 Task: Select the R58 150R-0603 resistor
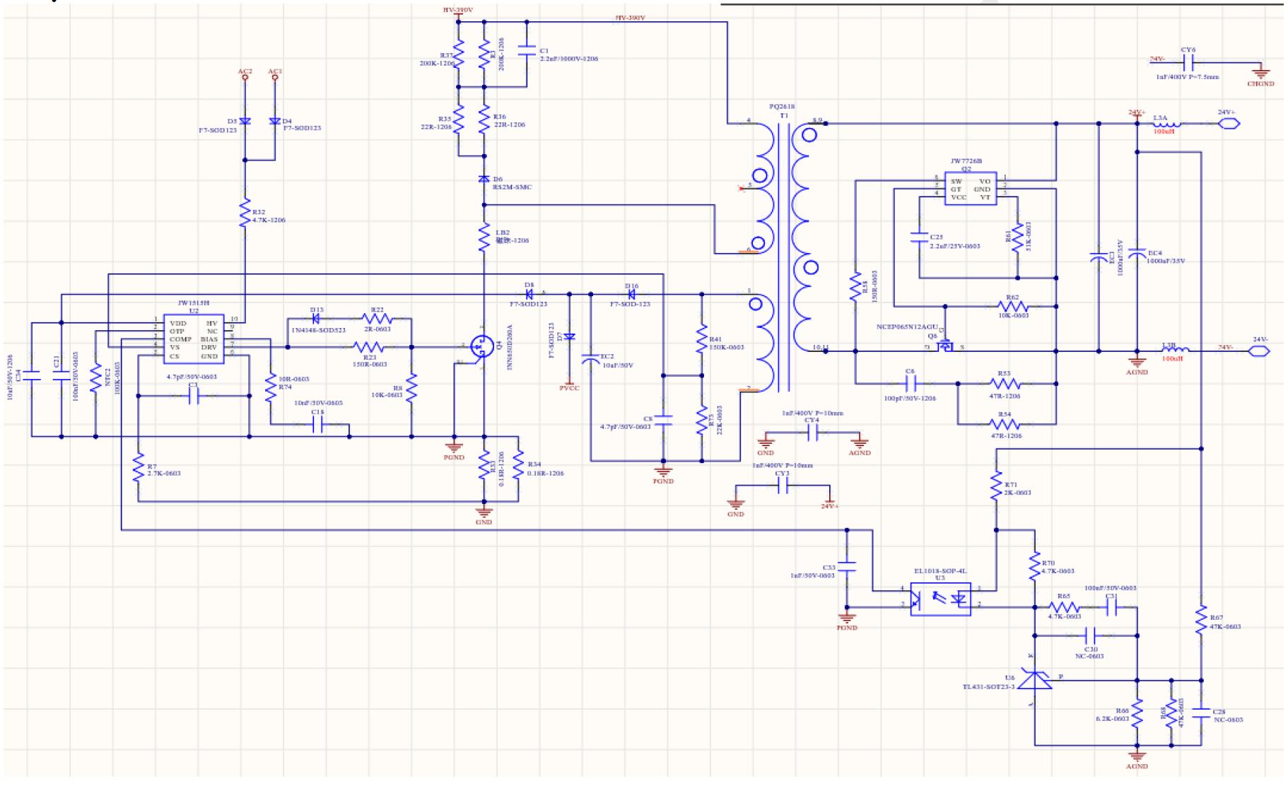tap(855, 287)
